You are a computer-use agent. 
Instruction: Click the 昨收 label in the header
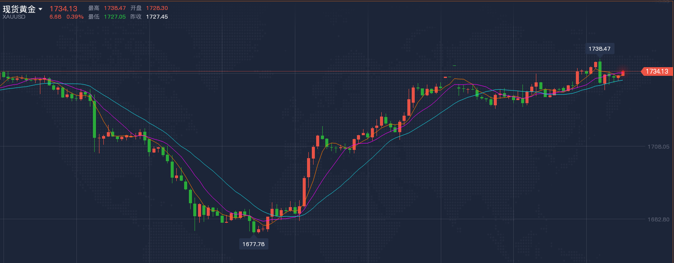[x=136, y=17]
